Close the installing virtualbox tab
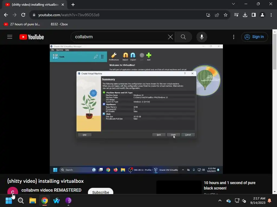Screen dimensions: 277x207 coord(63,5)
